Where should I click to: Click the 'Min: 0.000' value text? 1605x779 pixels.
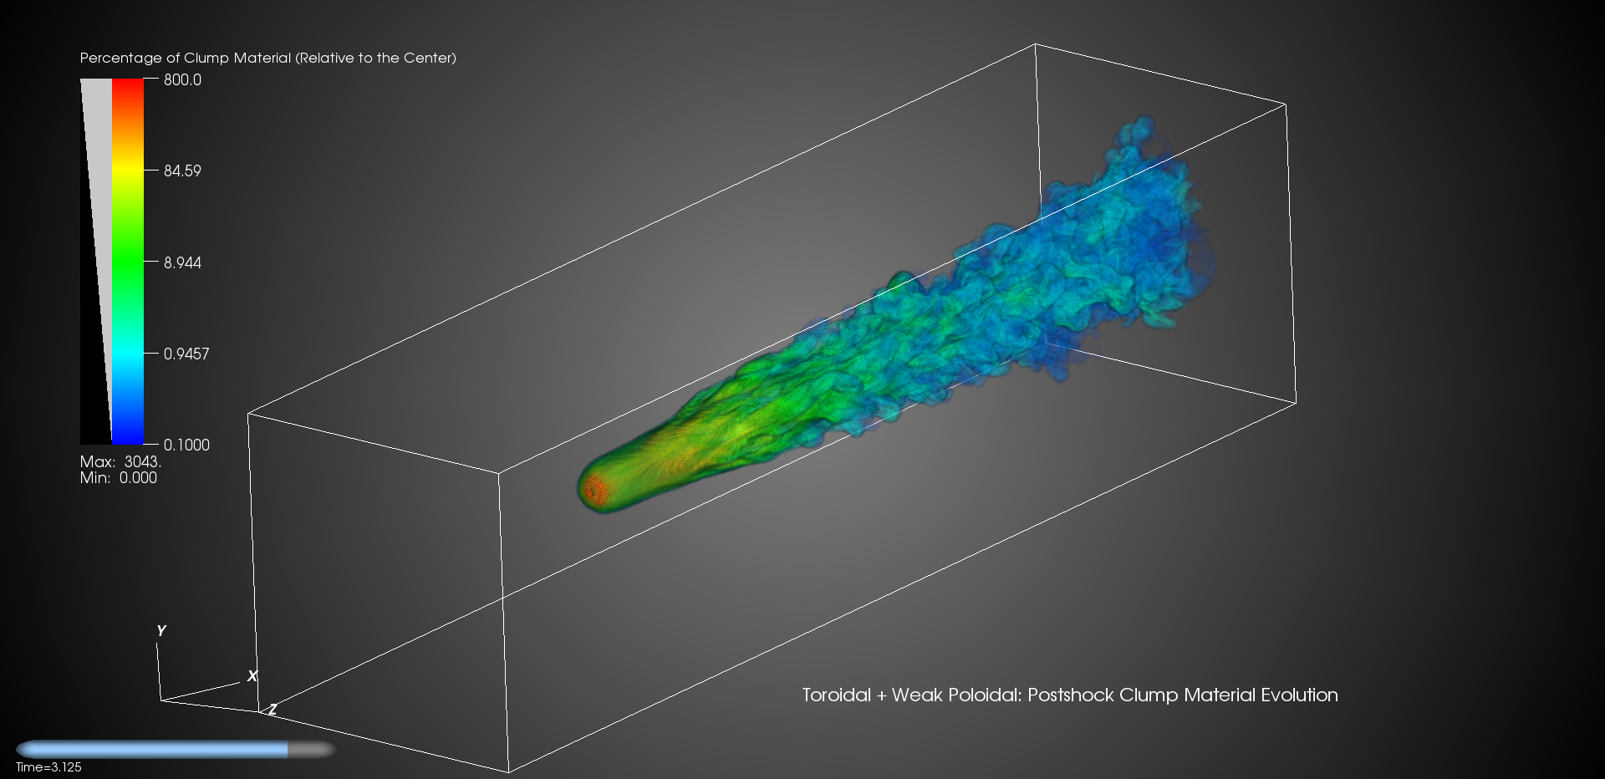tap(118, 477)
